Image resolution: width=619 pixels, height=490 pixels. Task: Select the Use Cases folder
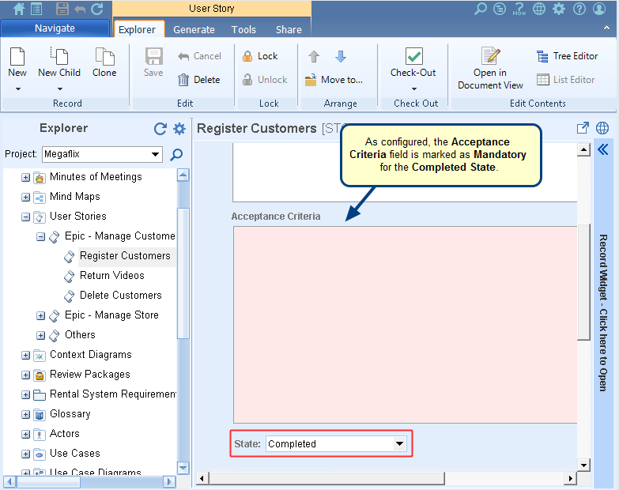[75, 454]
